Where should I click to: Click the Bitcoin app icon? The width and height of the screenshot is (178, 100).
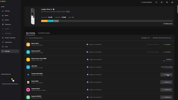(x=28, y=44)
